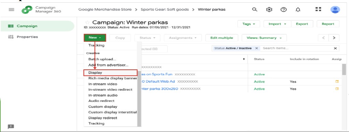This screenshot has width=349, height=132.
Task: Click the Edit multiple button
Action: tap(222, 38)
